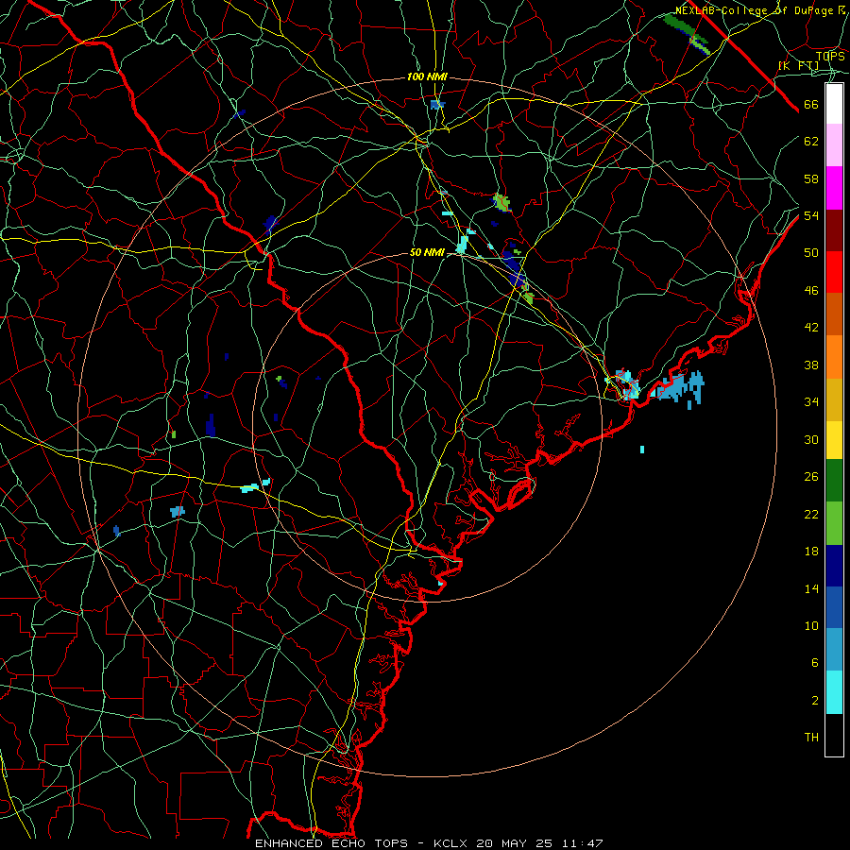The height and width of the screenshot is (850, 850).
Task: Click the '66' legend value label
Action: [x=811, y=105]
